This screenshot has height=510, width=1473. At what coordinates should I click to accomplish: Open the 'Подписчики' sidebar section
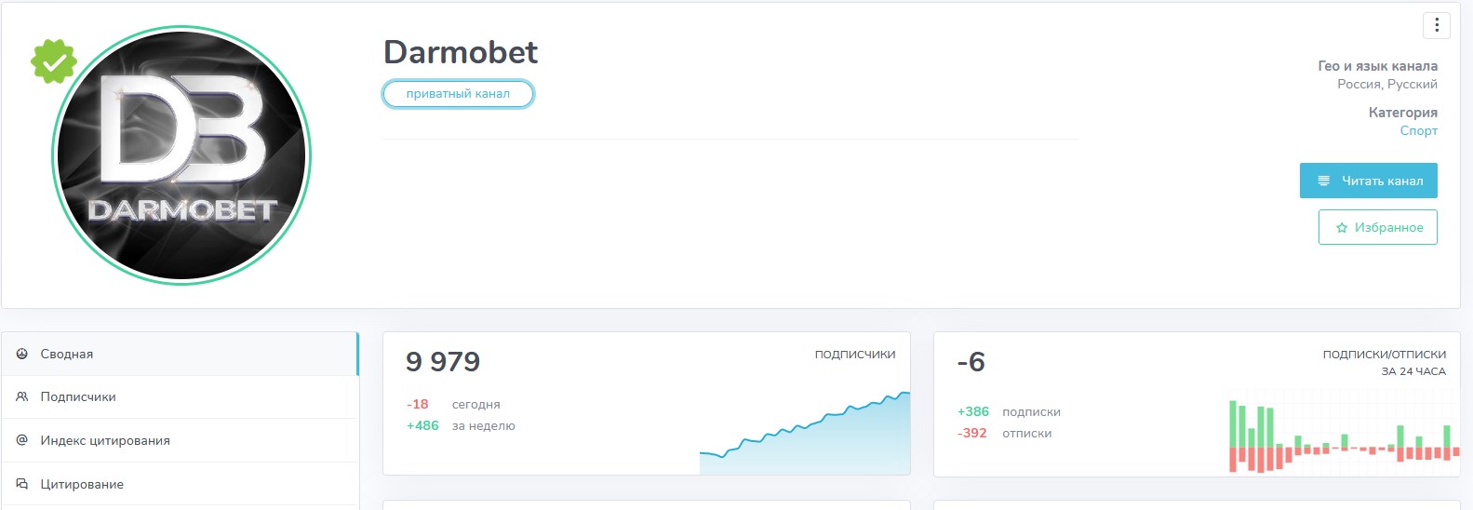point(78,396)
